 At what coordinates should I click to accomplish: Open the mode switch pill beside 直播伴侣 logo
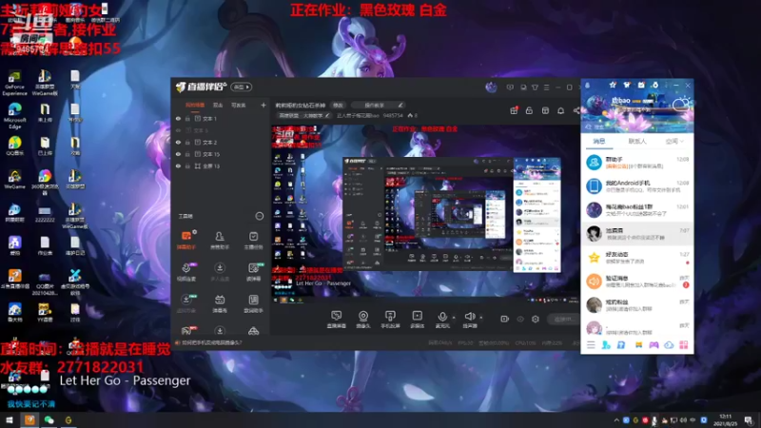(x=242, y=87)
